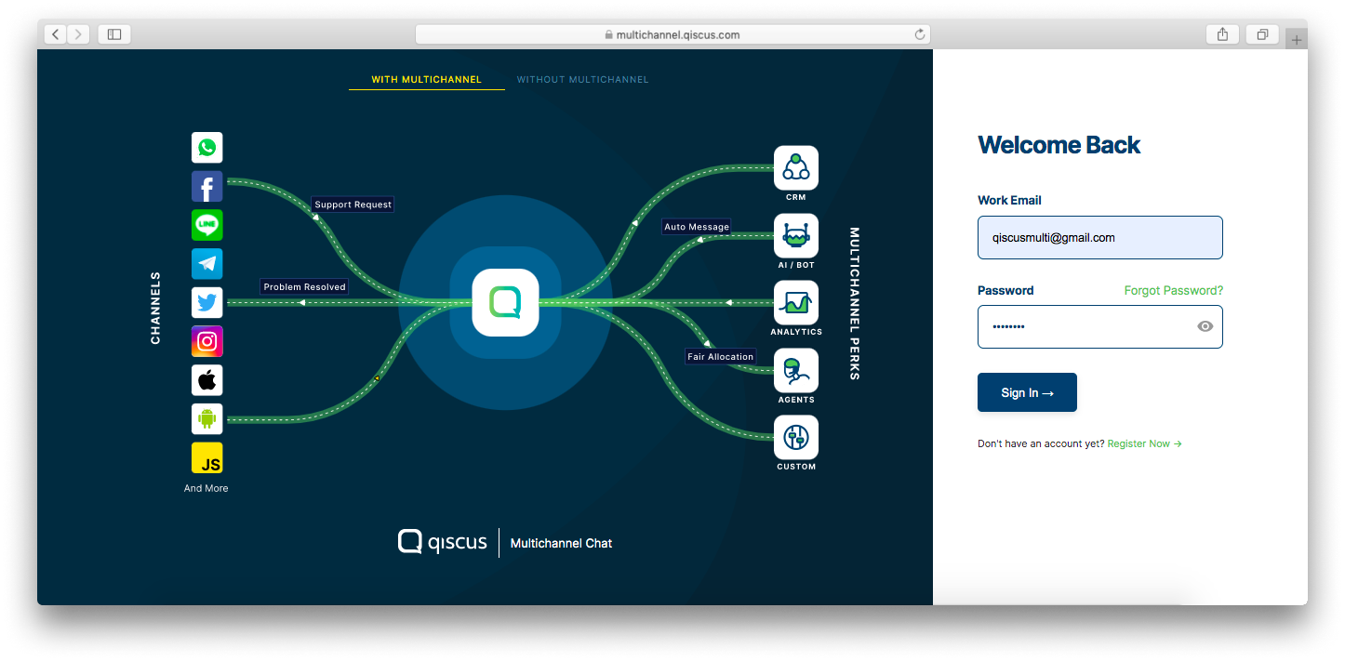Select the CRM perk icon

tap(795, 167)
